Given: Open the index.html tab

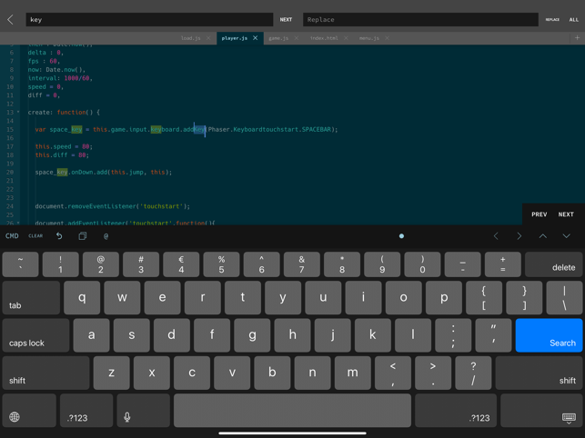Looking at the screenshot, I should 324,38.
